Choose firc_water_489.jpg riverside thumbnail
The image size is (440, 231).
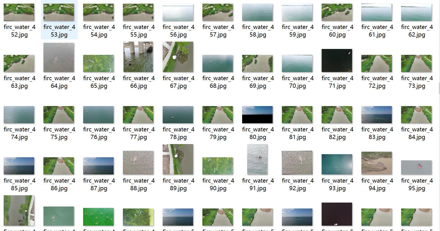[x=178, y=159]
